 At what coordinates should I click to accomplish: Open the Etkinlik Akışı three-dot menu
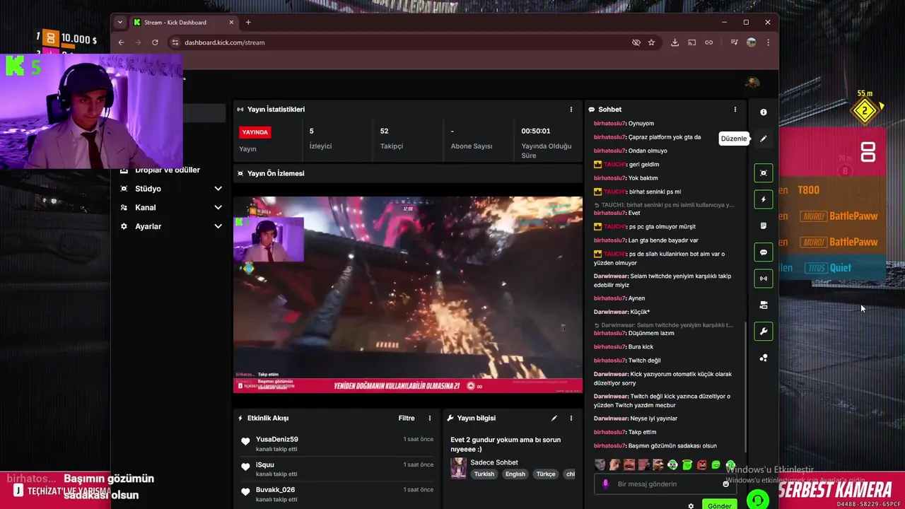click(429, 418)
